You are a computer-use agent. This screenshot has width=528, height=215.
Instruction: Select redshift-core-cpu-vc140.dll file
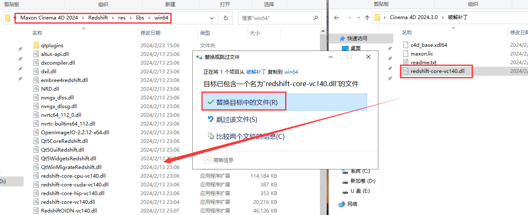tap(73, 176)
